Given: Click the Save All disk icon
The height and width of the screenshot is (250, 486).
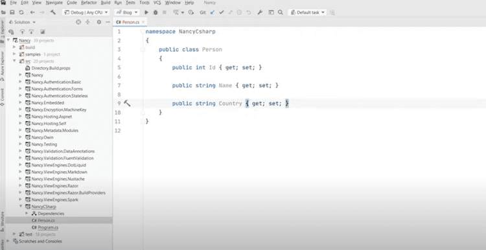Looking at the screenshot, I should click(12, 13).
